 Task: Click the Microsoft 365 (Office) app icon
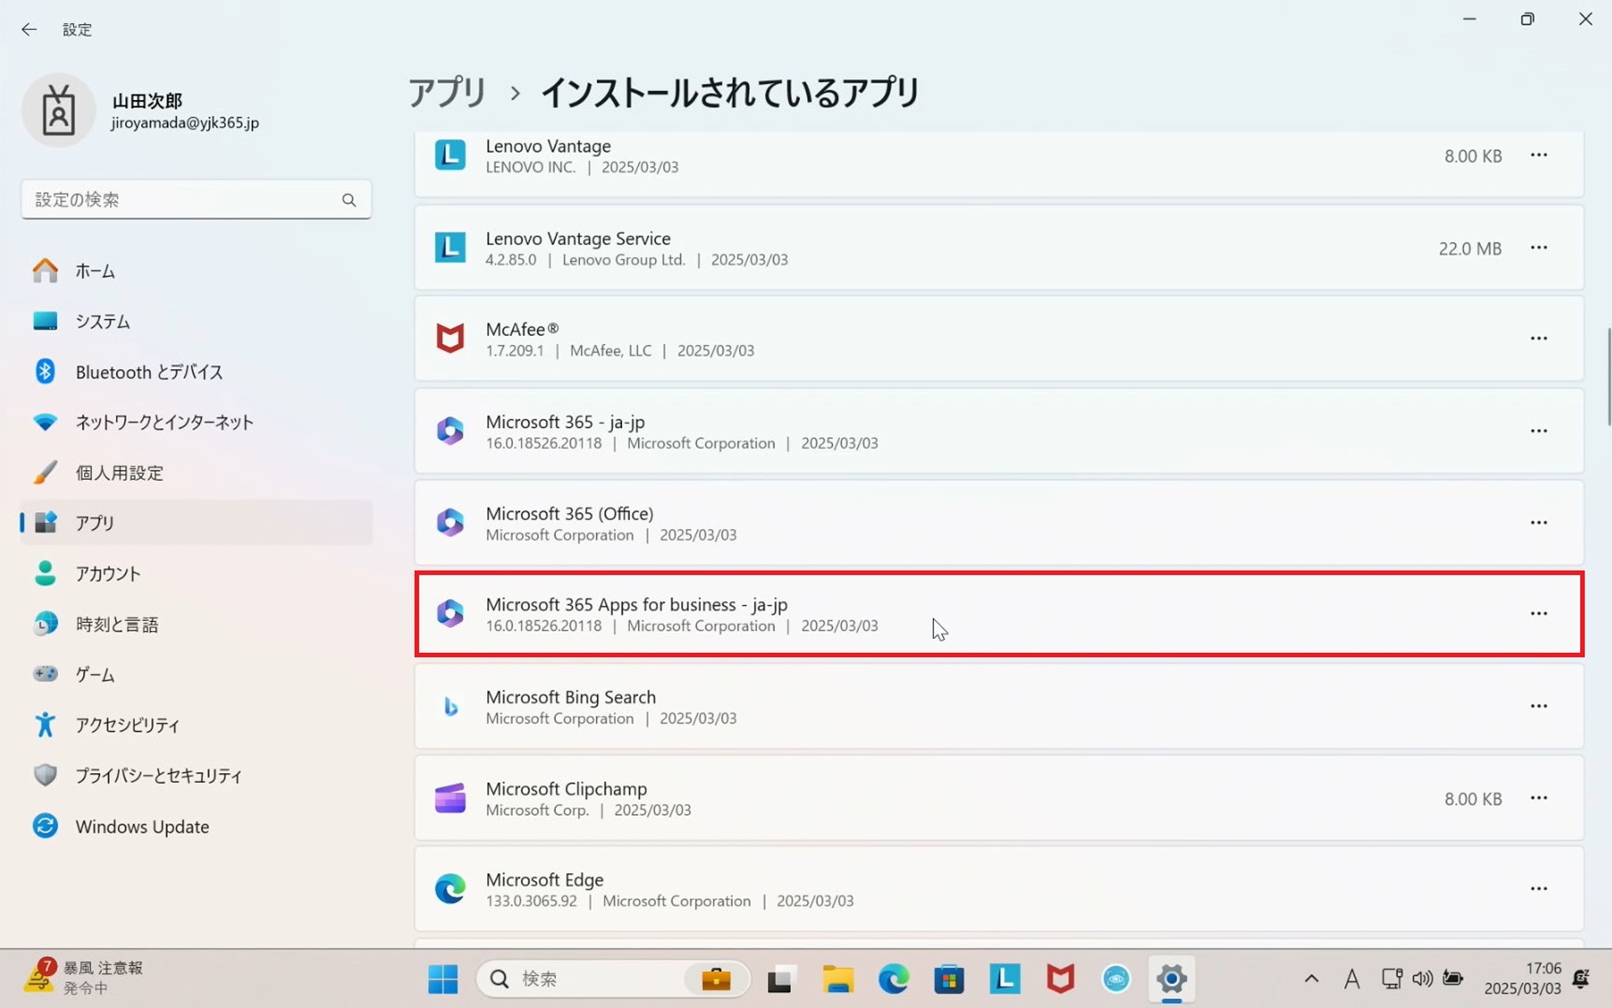pos(450,522)
